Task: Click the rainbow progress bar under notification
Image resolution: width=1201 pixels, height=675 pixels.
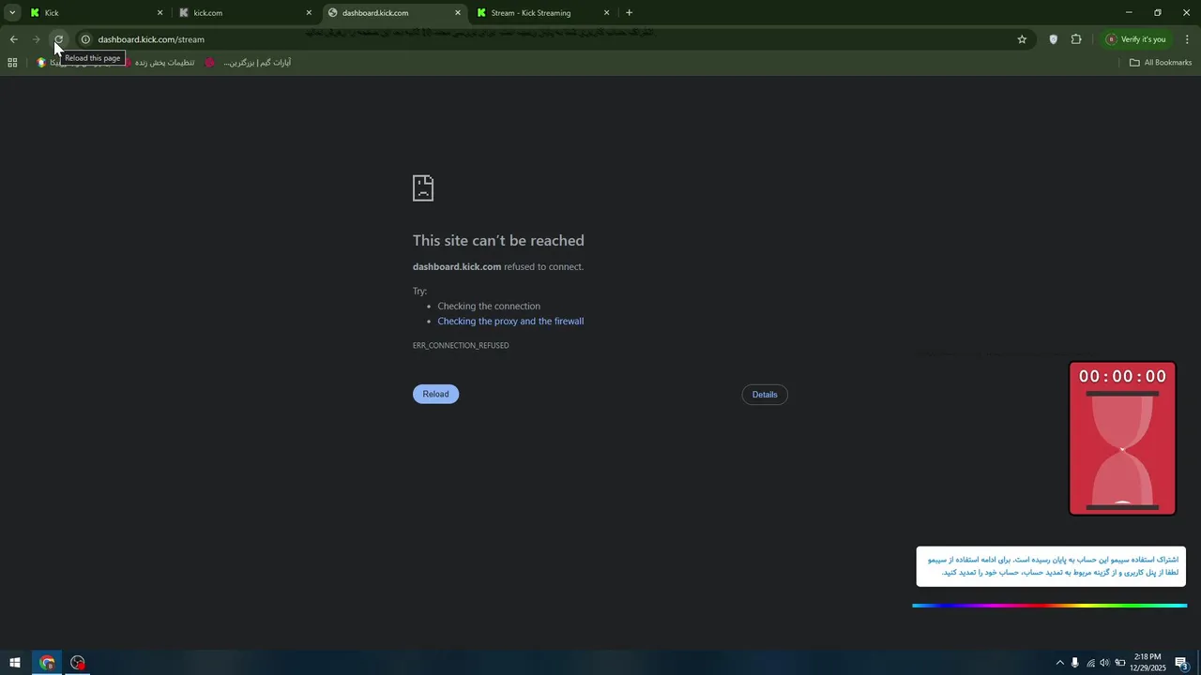Action: pos(1050,606)
